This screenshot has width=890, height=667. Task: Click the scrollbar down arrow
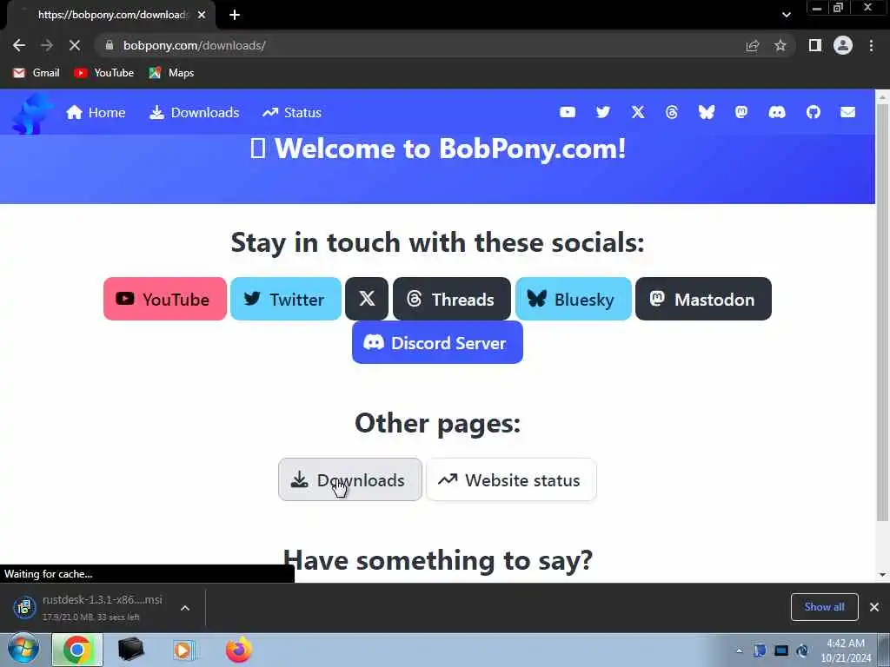click(x=883, y=575)
